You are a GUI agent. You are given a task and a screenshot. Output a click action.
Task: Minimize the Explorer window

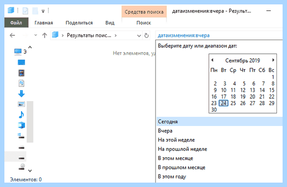coord(268,11)
